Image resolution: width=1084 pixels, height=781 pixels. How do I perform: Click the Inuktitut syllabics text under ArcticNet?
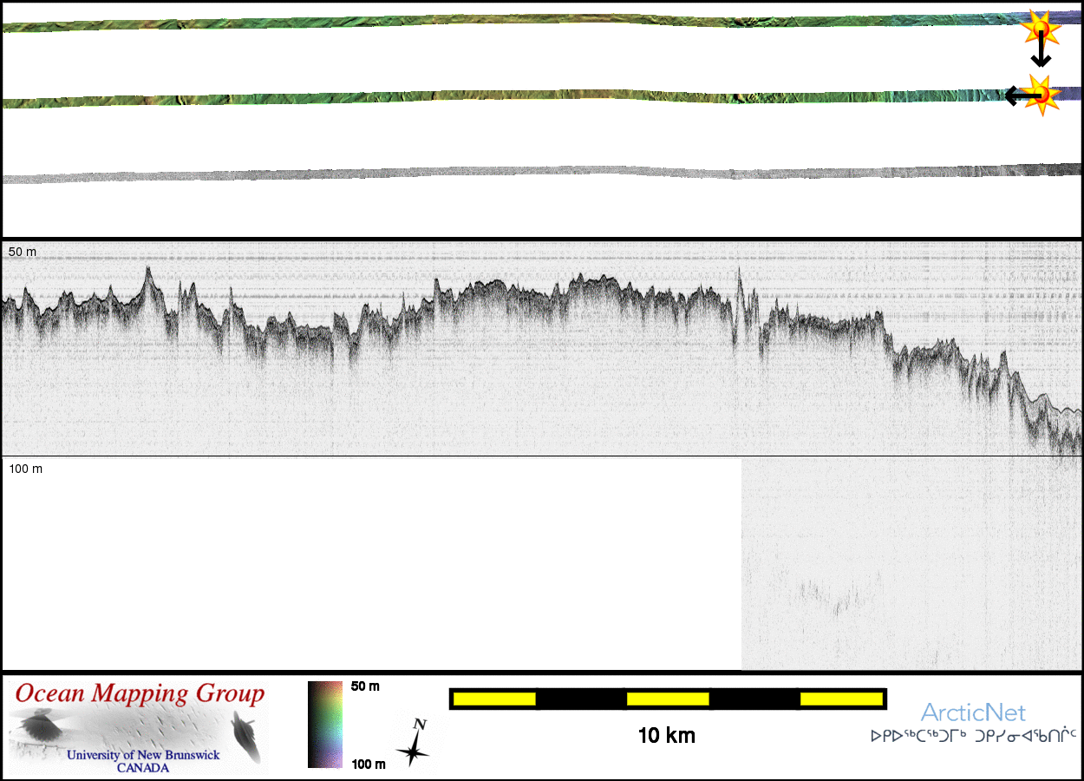point(973,736)
